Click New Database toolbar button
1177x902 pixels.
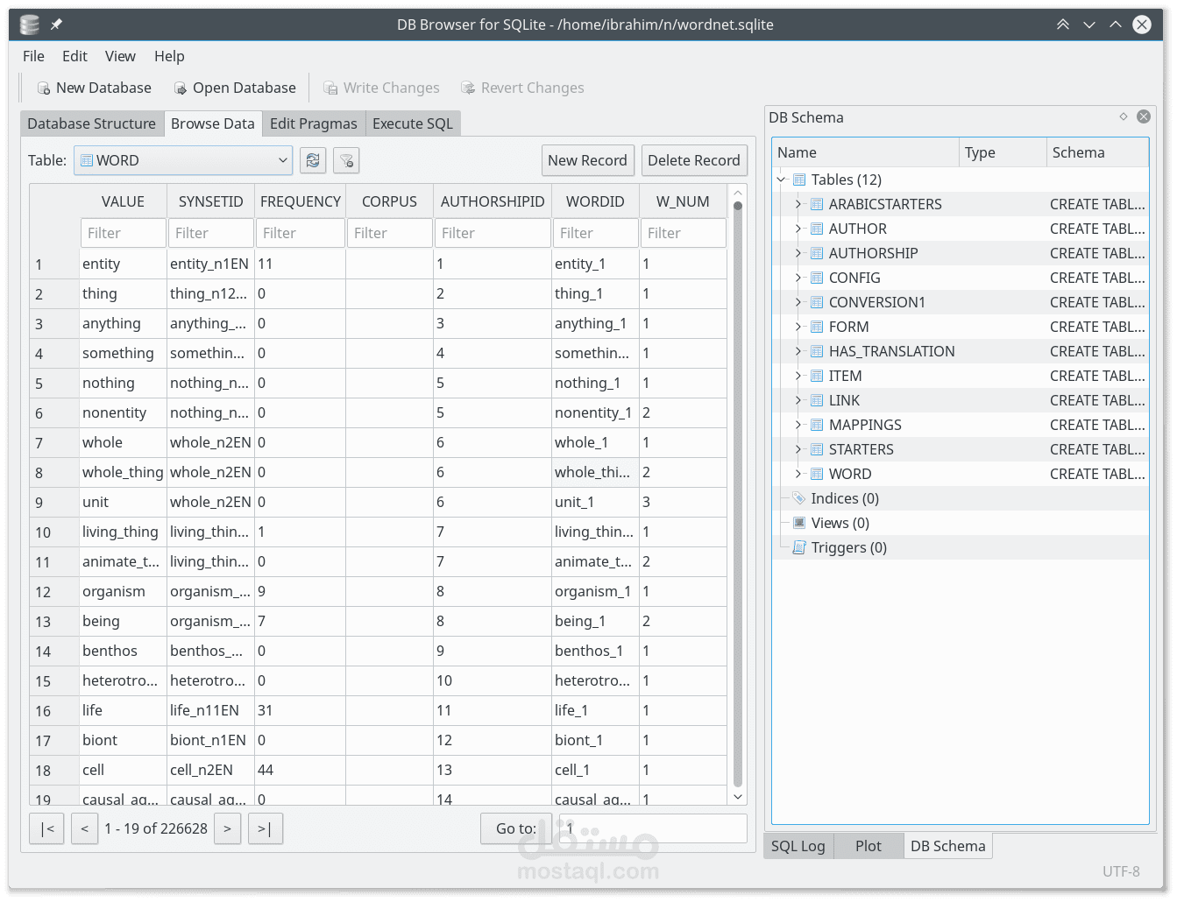coord(94,88)
